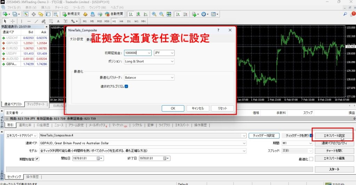
Task: Open the エキスパートアドバイザ type dropdown
Action: (x=21, y=136)
